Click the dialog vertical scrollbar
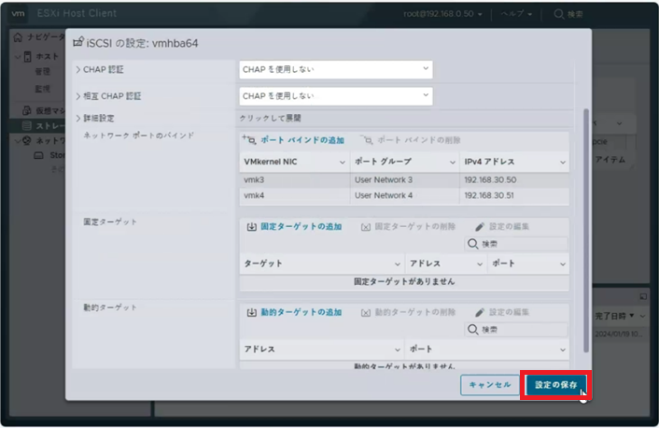 click(x=586, y=231)
